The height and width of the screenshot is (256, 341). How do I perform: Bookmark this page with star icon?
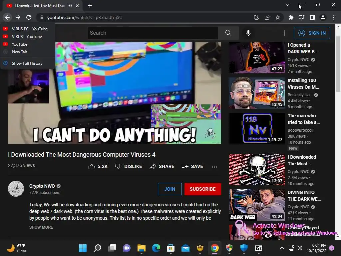pos(278,17)
